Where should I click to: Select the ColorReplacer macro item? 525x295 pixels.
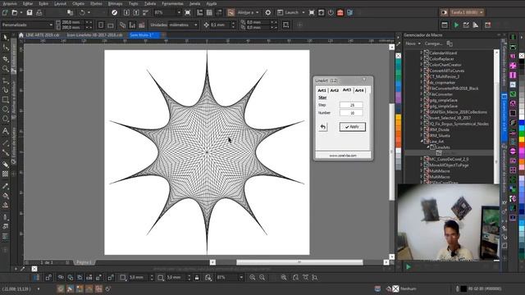(441, 59)
